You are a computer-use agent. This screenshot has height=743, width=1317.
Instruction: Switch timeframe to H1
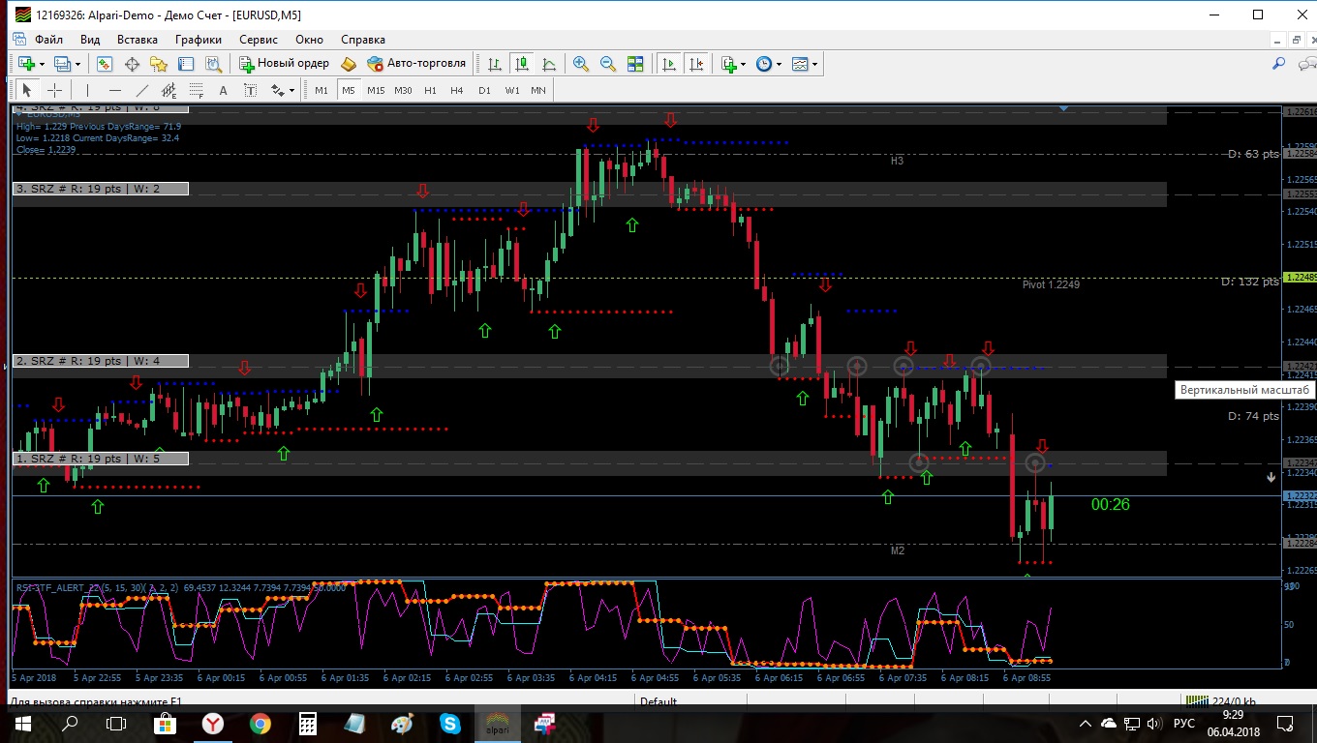430,90
